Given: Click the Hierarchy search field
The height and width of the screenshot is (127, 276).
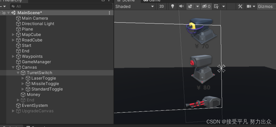Looking at the screenshot, I should 62,6.
